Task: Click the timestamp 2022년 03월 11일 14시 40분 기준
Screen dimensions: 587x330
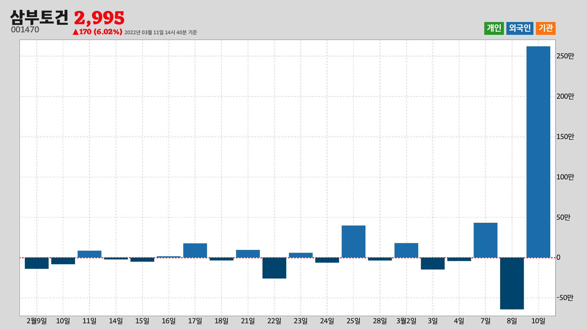Action: [161, 32]
